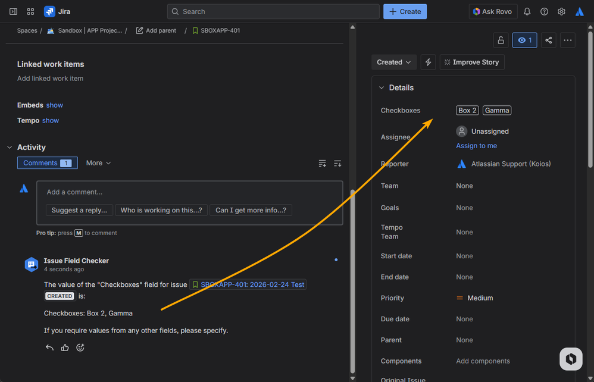Click the thumbs up icon on comment
The width and height of the screenshot is (594, 382).
pyautogui.click(x=65, y=347)
